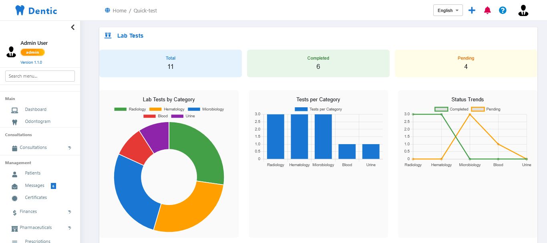This screenshot has height=243, width=547.
Task: Click the Search menu input field
Action: pyautogui.click(x=40, y=76)
